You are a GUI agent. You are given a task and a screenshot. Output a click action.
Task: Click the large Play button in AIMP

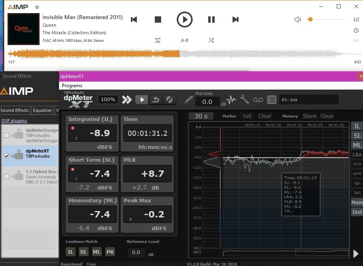[185, 20]
